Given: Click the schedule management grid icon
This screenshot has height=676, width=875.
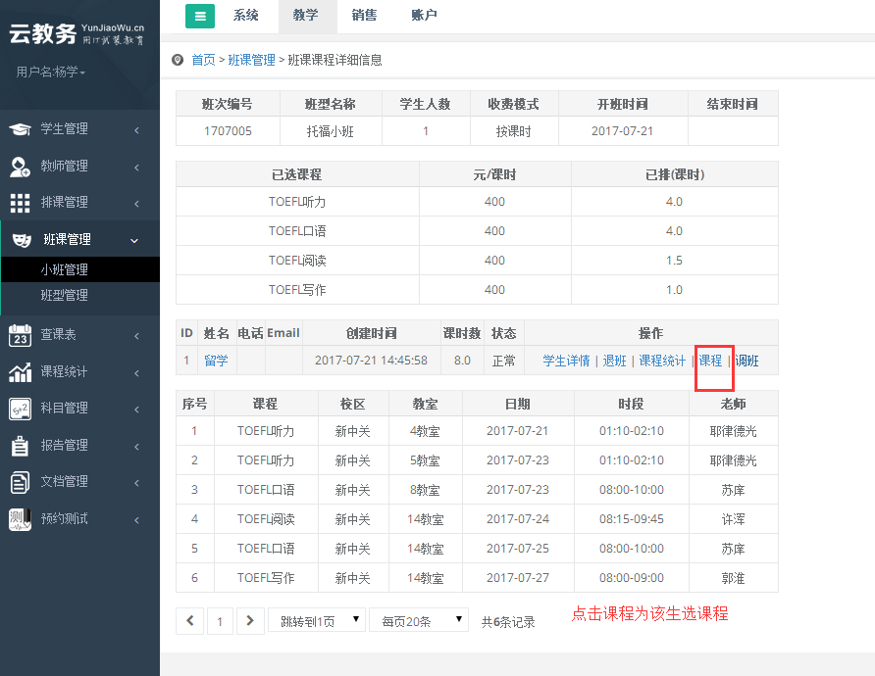Looking at the screenshot, I should (20, 203).
